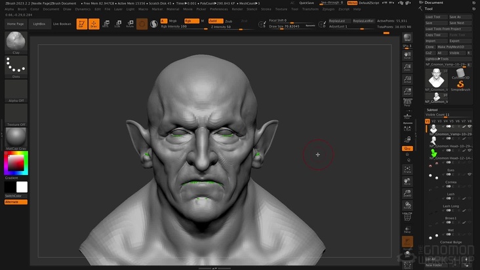480x270 pixels.
Task: Open the Dots stroke selector
Action: pyautogui.click(x=16, y=67)
